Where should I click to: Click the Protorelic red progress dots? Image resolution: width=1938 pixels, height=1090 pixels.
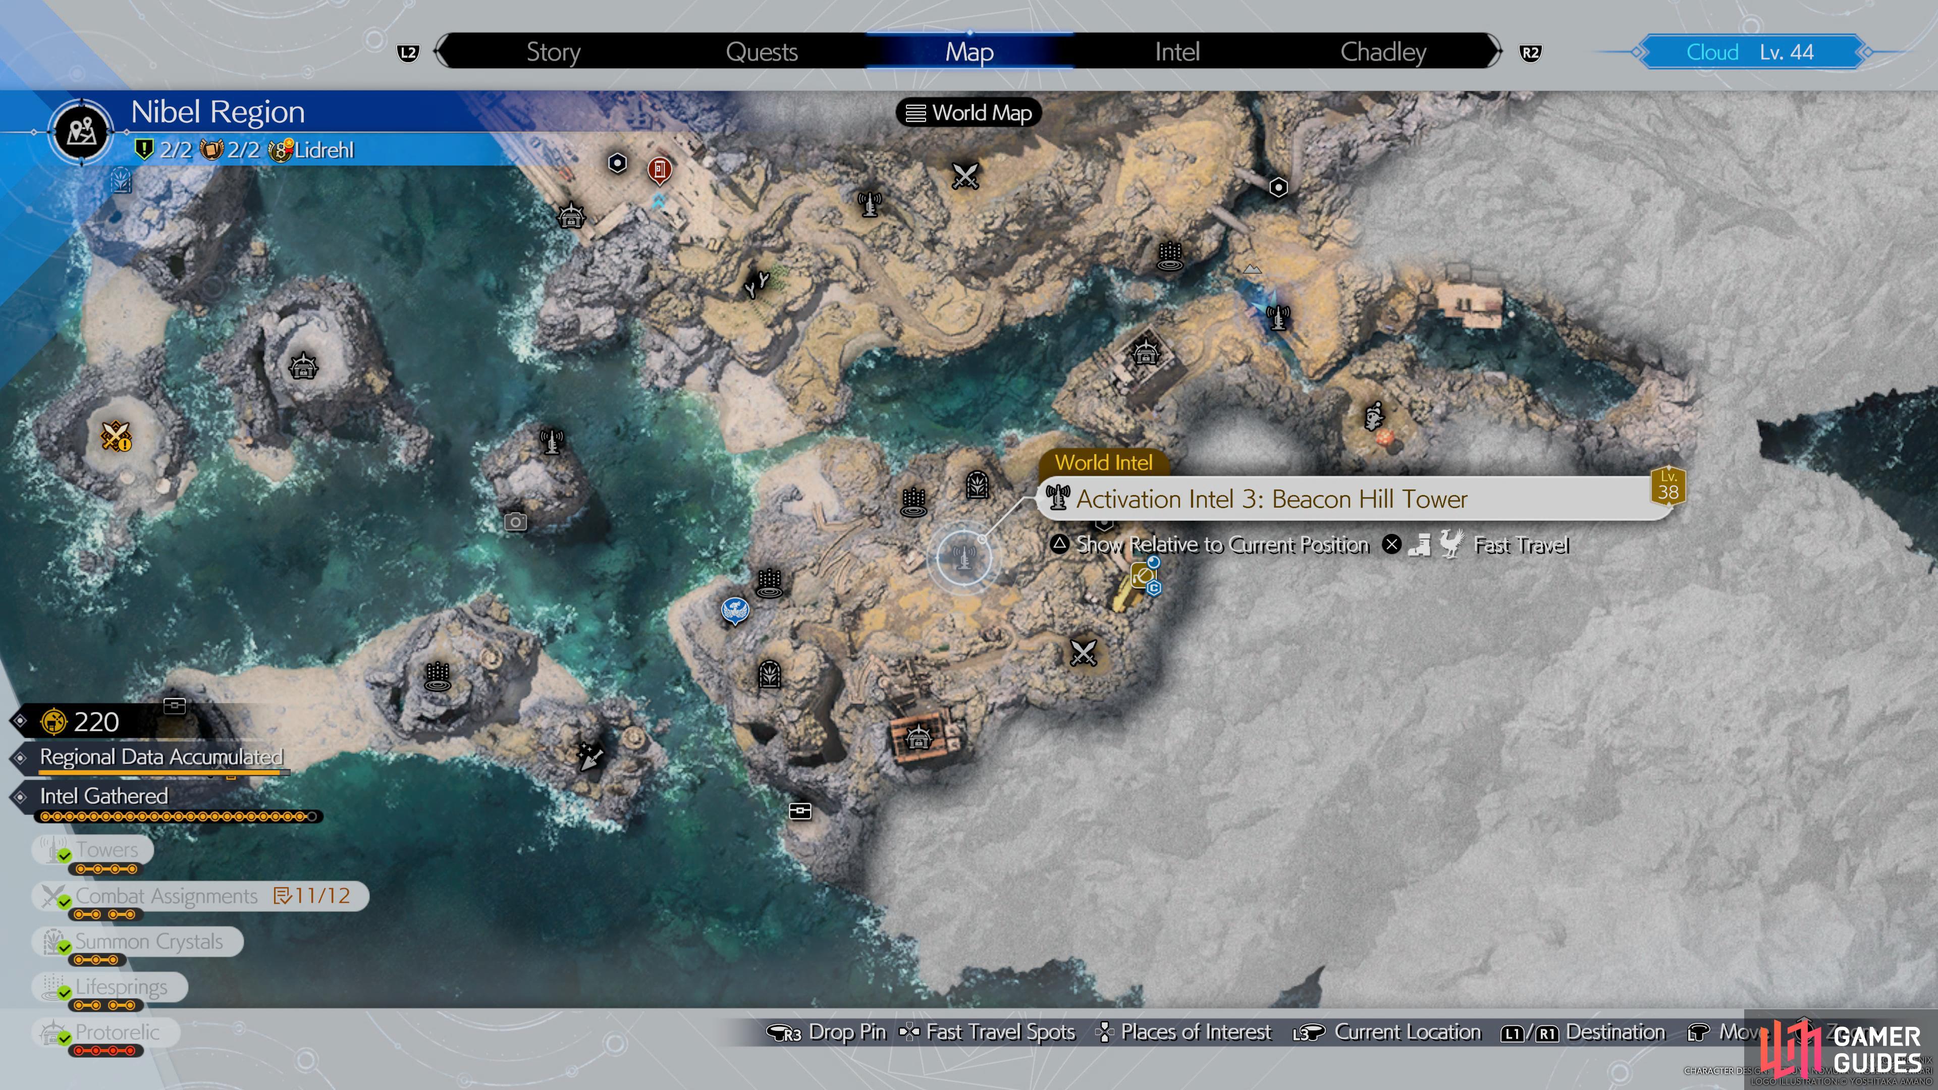(105, 1052)
